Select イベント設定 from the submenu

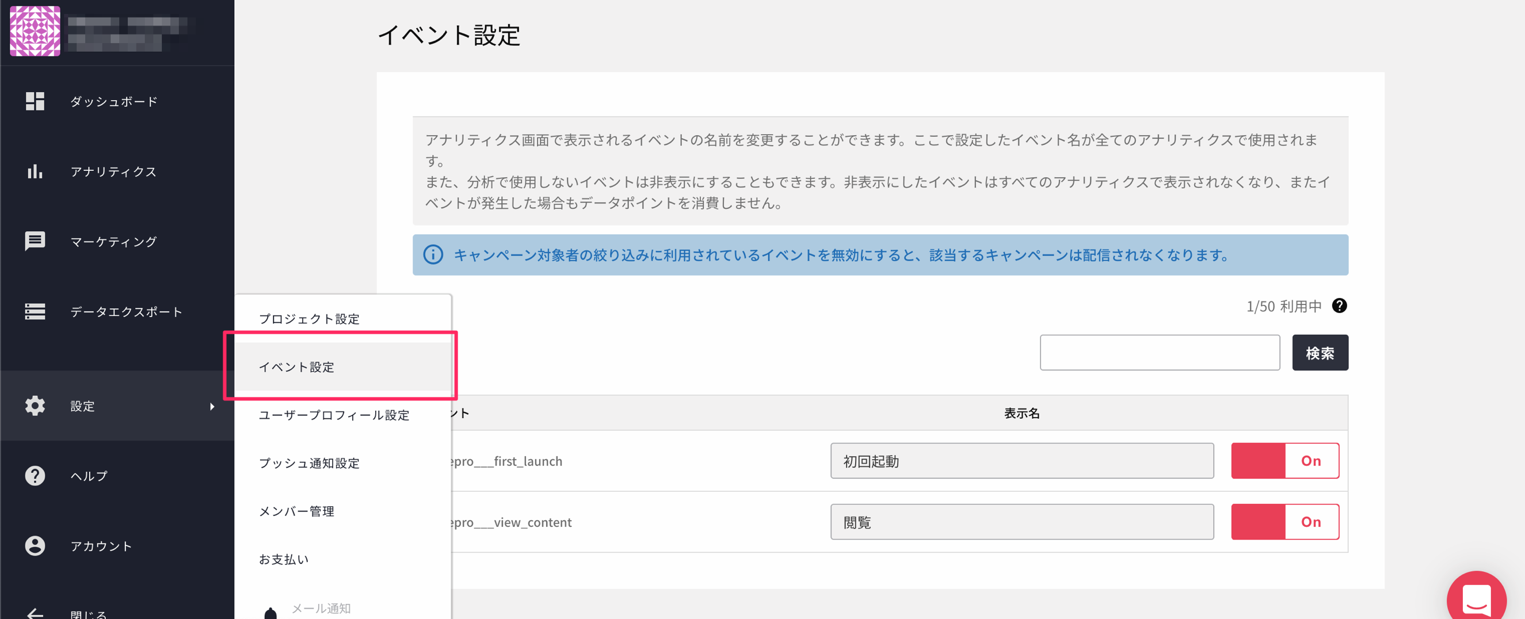(x=343, y=366)
